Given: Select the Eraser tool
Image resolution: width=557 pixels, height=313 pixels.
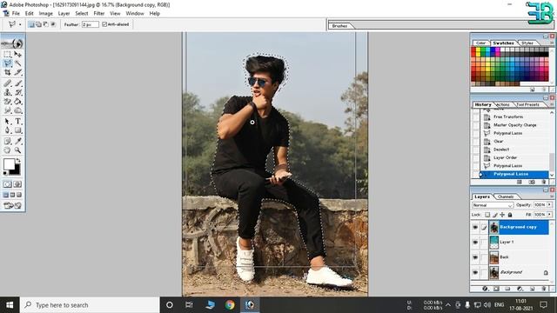Looking at the screenshot, I should click(x=7, y=102).
